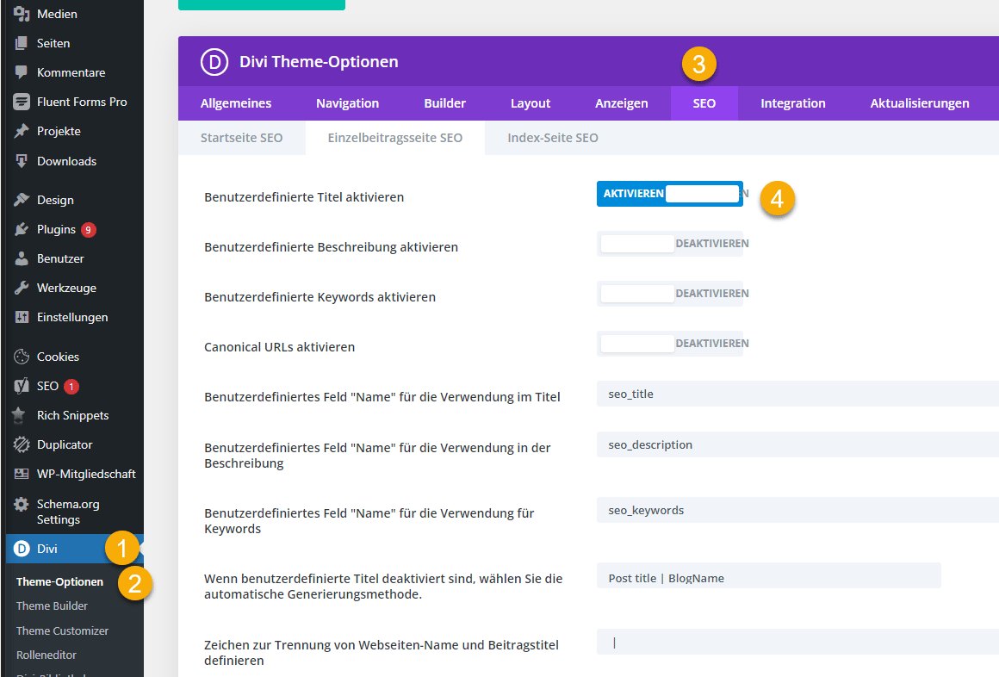
Task: Click the title separator character input
Action: click(797, 642)
